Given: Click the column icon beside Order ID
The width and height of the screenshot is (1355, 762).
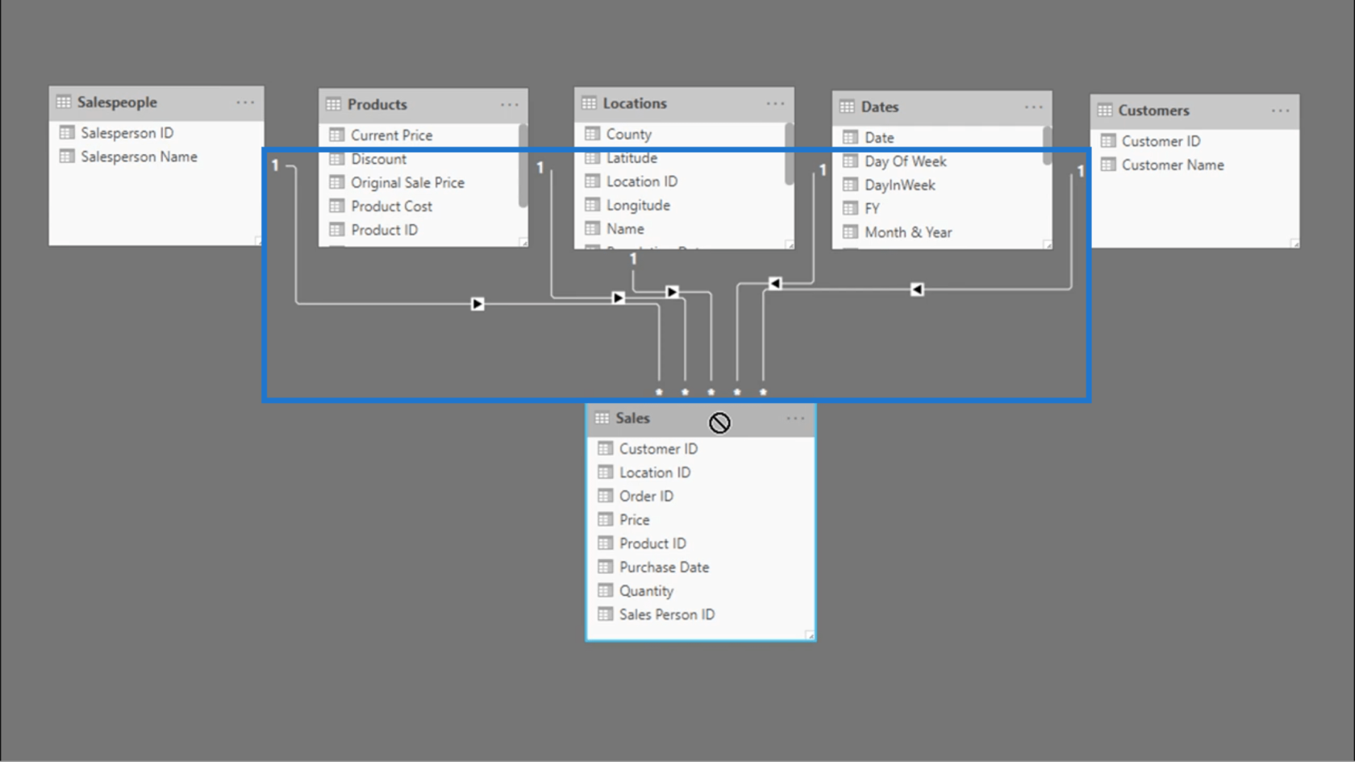Looking at the screenshot, I should tap(606, 496).
